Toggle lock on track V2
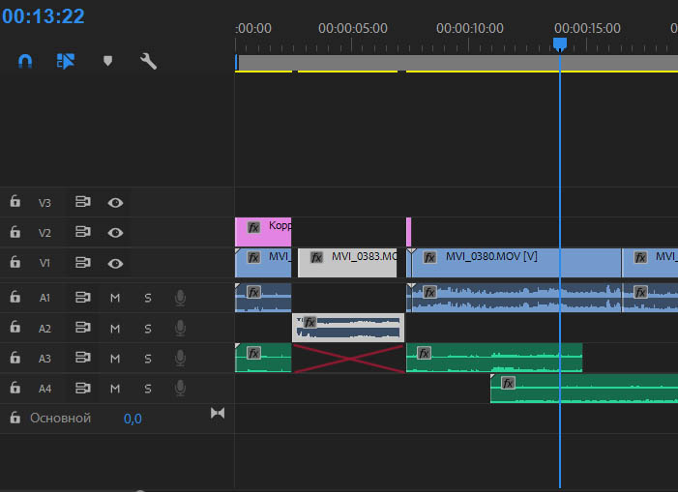 [15, 232]
